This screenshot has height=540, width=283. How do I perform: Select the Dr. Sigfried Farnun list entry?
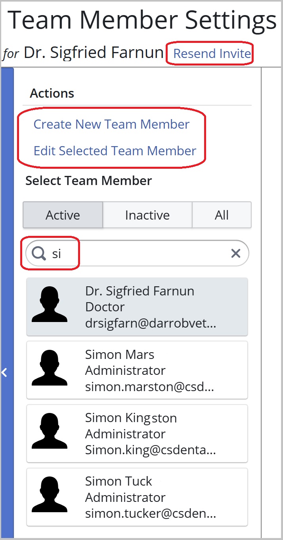click(x=137, y=306)
